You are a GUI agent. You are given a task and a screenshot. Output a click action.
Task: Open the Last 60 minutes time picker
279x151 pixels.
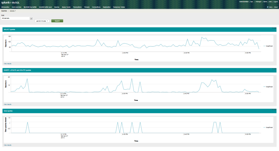[x=42, y=21]
